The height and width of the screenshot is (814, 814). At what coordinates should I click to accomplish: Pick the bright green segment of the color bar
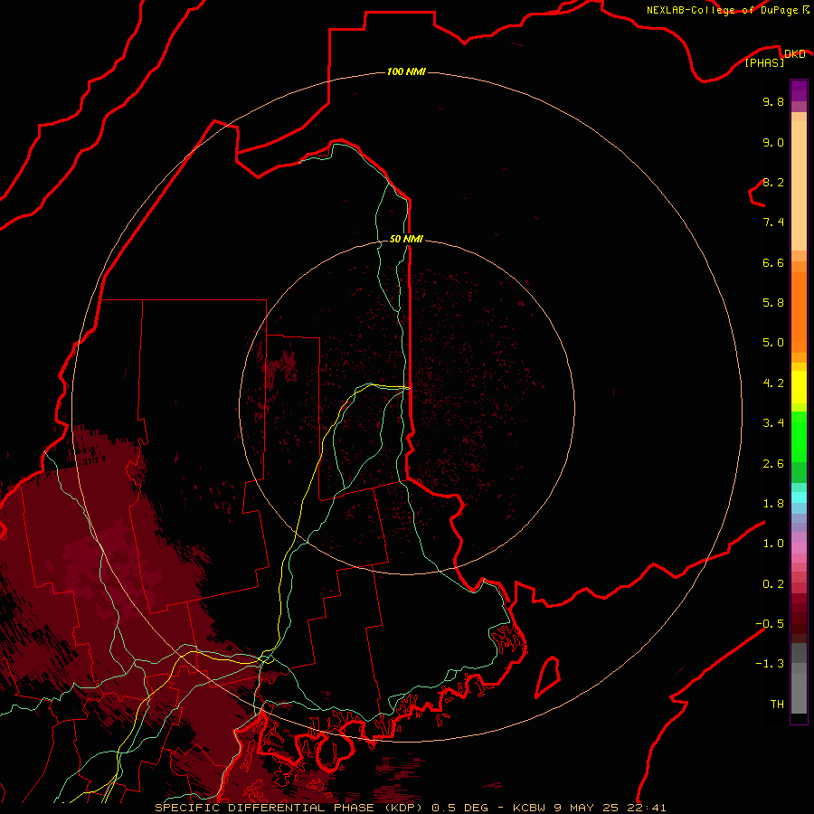pos(799,437)
